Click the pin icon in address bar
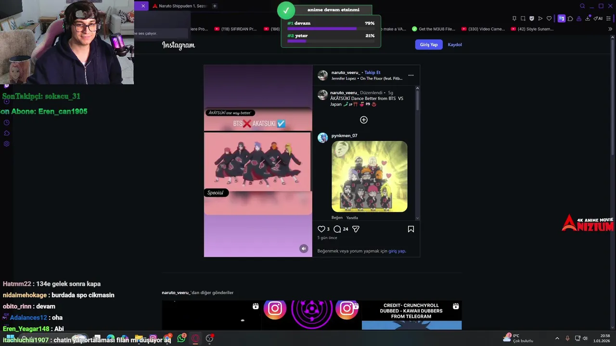Viewport: 616px width, 346px height. 514,19
